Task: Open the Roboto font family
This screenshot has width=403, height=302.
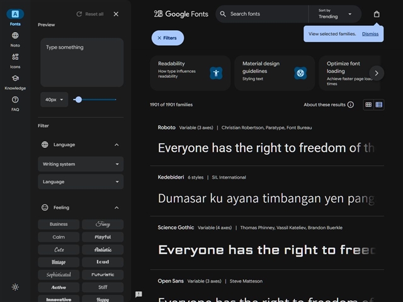Action: 166,128
